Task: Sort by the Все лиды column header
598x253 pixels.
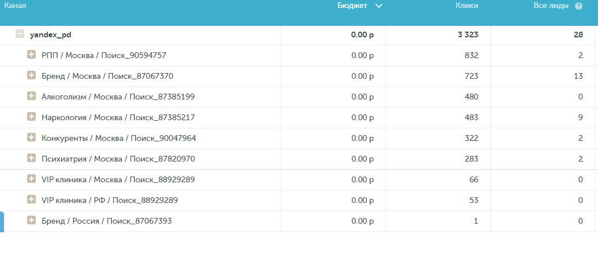Action: tap(551, 6)
